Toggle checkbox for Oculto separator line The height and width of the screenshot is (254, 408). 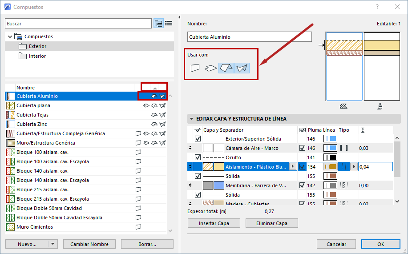tap(198, 157)
